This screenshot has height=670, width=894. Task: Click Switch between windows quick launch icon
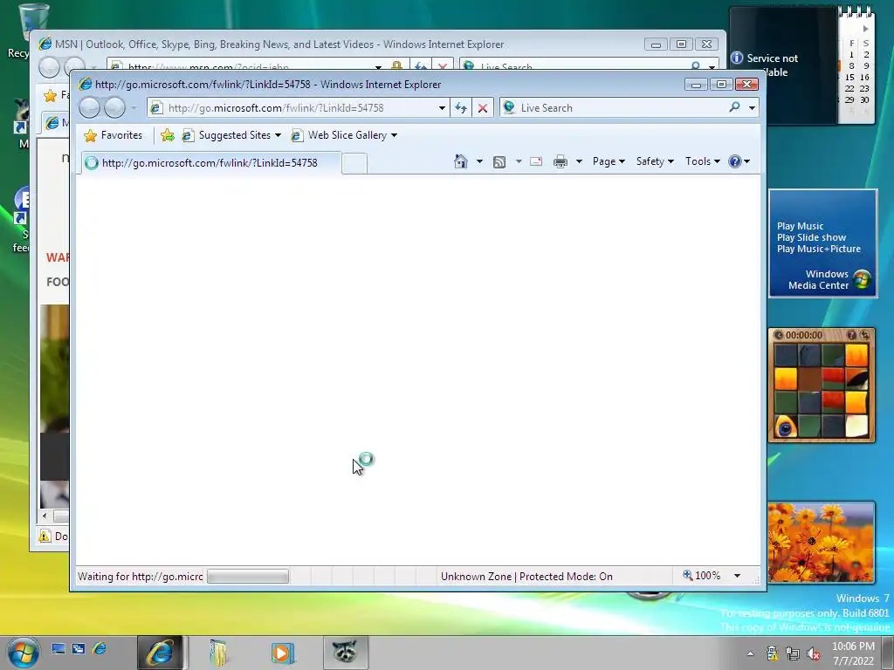(78, 648)
